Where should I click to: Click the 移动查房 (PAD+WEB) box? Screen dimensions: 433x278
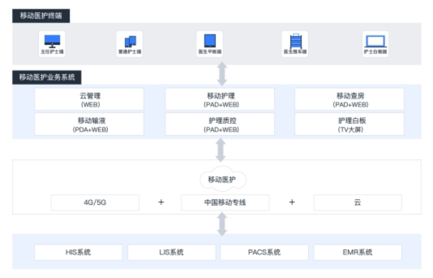click(350, 99)
